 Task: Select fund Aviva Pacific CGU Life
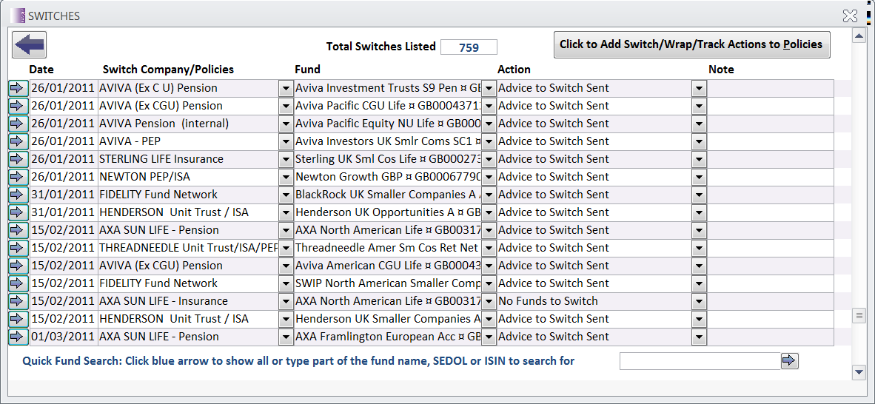click(x=388, y=106)
